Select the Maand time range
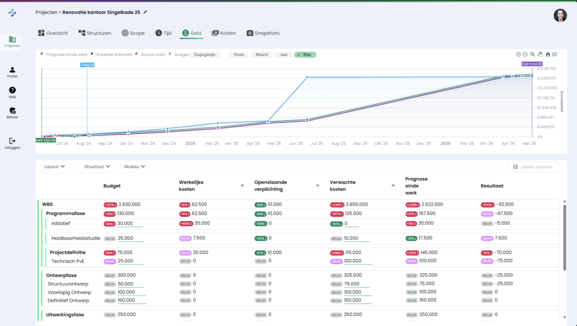Image resolution: width=577 pixels, height=326 pixels. tap(261, 55)
